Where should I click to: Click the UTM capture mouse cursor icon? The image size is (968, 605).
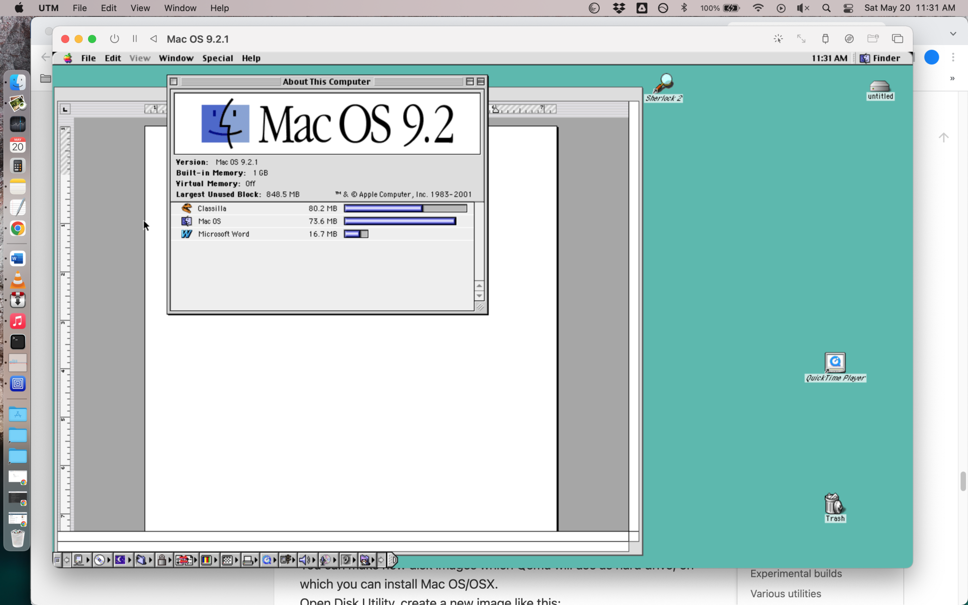778,39
